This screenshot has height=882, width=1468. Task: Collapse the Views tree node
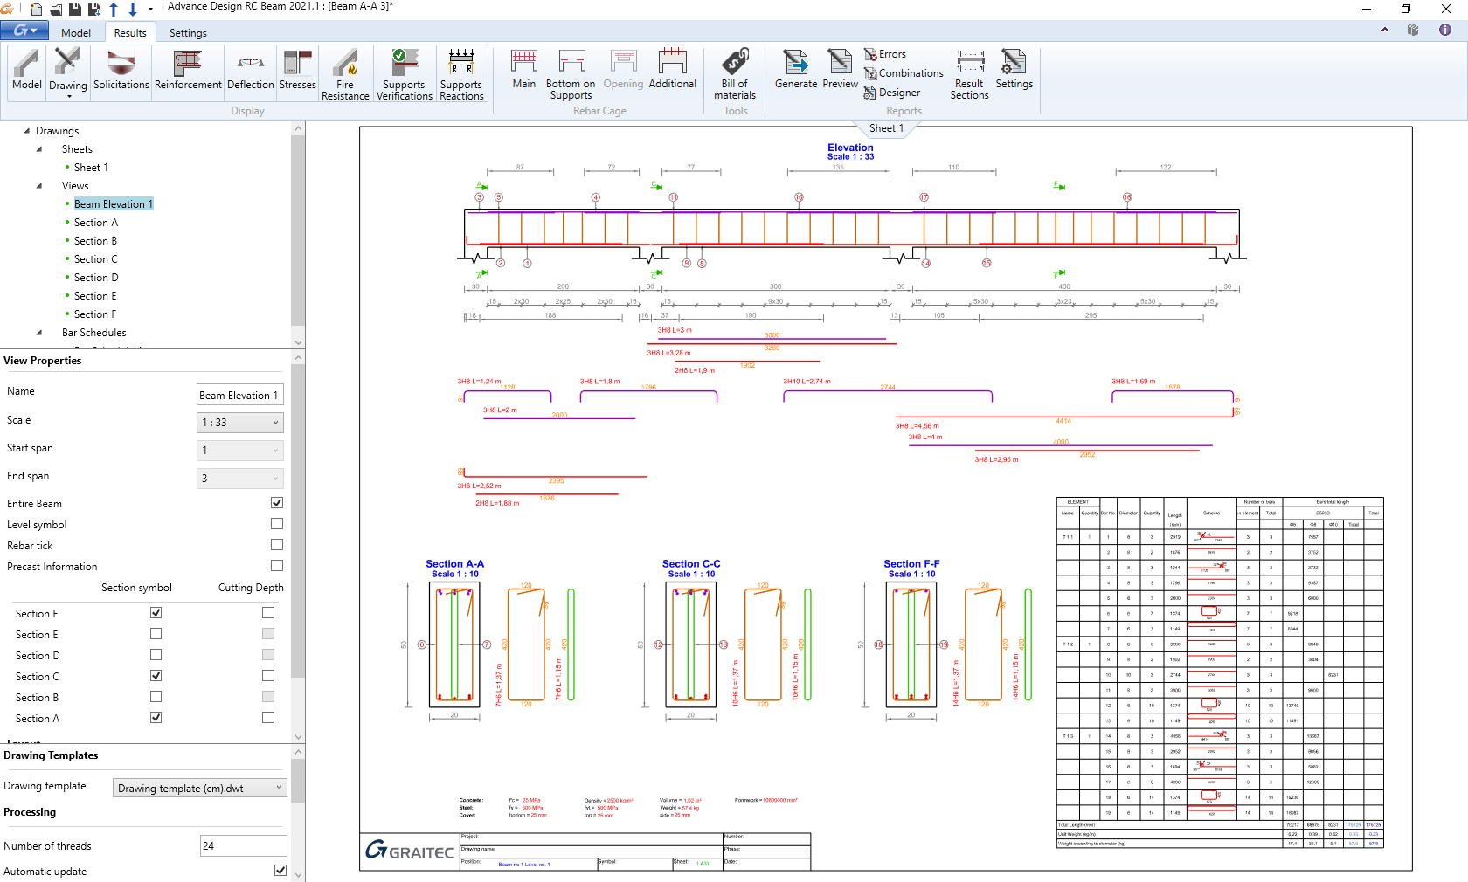[39, 186]
